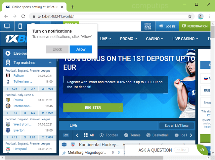Click the QR code icon

148,26
